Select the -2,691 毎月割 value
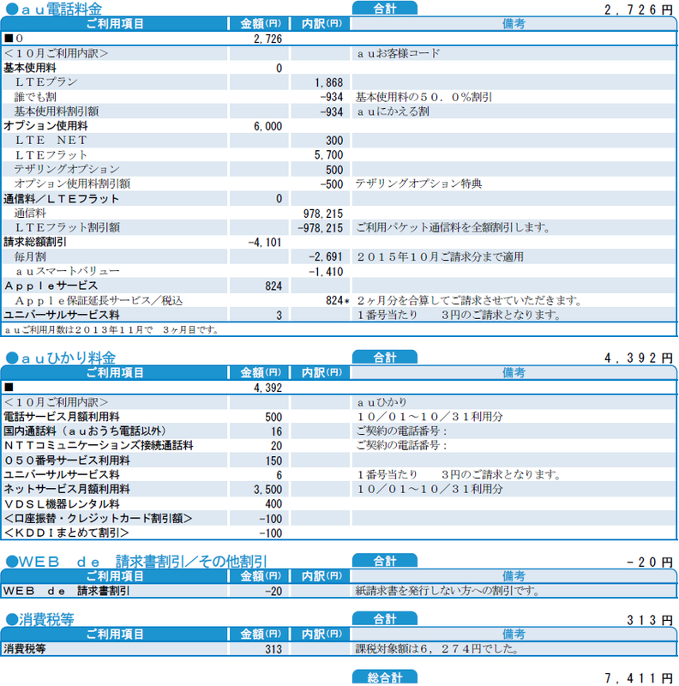The image size is (679, 686). coord(326,256)
